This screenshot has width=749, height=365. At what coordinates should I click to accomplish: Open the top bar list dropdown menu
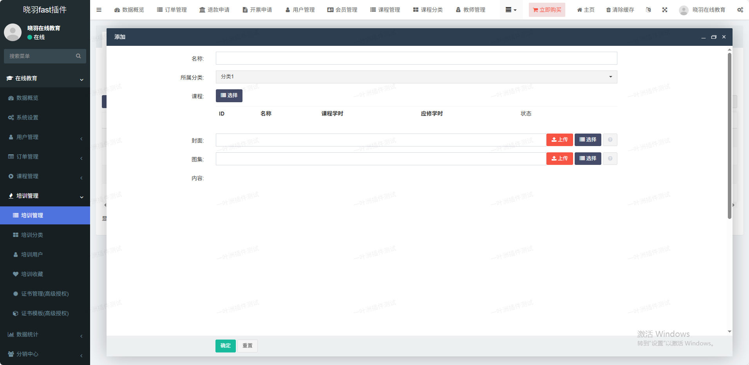pos(511,10)
